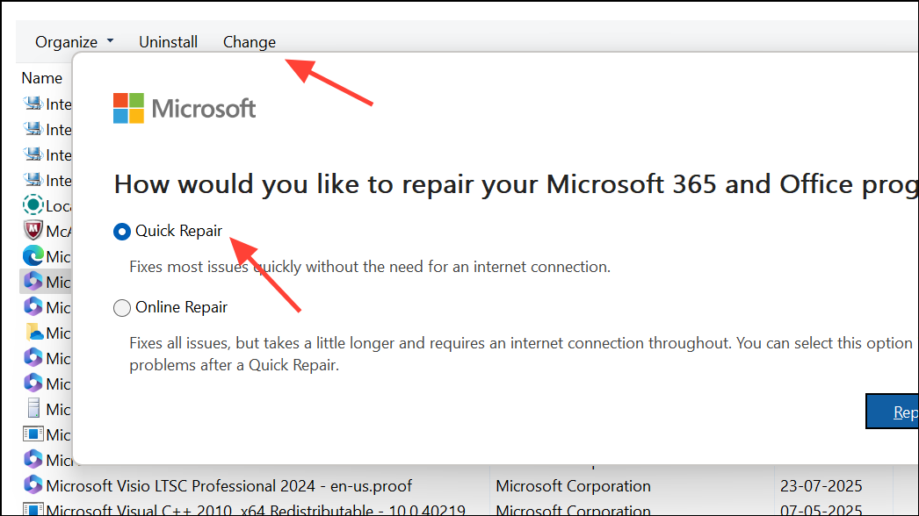Open the Organize dropdown menu

[74, 42]
